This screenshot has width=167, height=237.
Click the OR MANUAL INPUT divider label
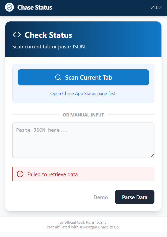point(83,115)
